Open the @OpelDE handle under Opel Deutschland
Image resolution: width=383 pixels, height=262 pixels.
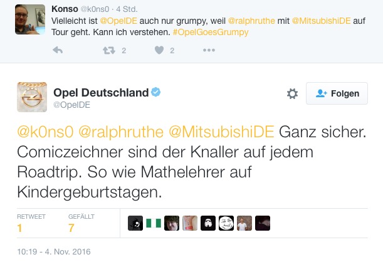(x=72, y=105)
